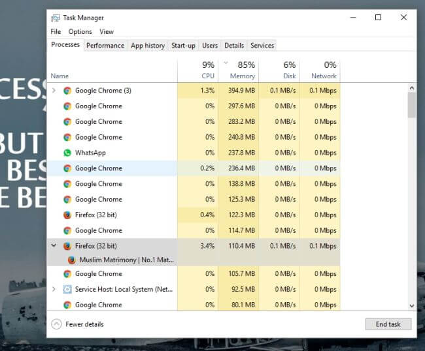Click the 92.5 MB memory value

tap(243, 289)
